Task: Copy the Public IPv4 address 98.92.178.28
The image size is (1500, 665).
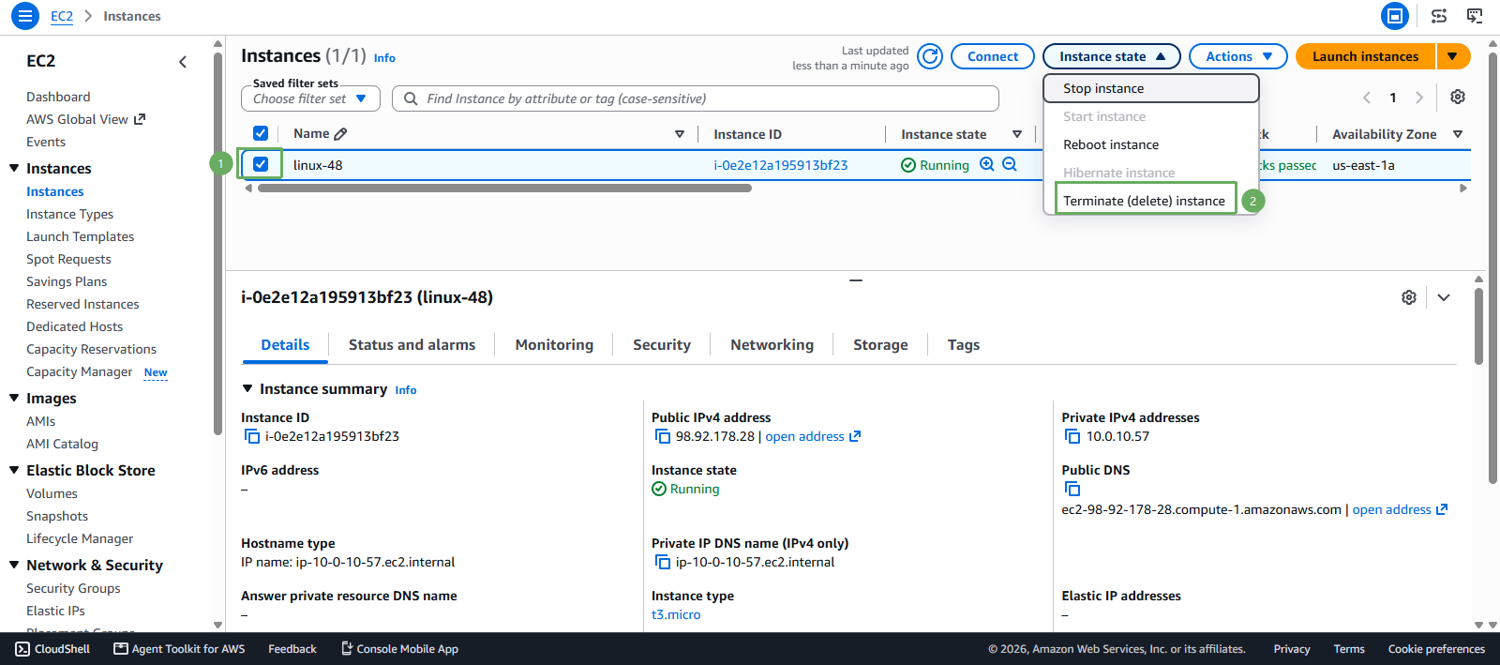Action: pyautogui.click(x=663, y=436)
